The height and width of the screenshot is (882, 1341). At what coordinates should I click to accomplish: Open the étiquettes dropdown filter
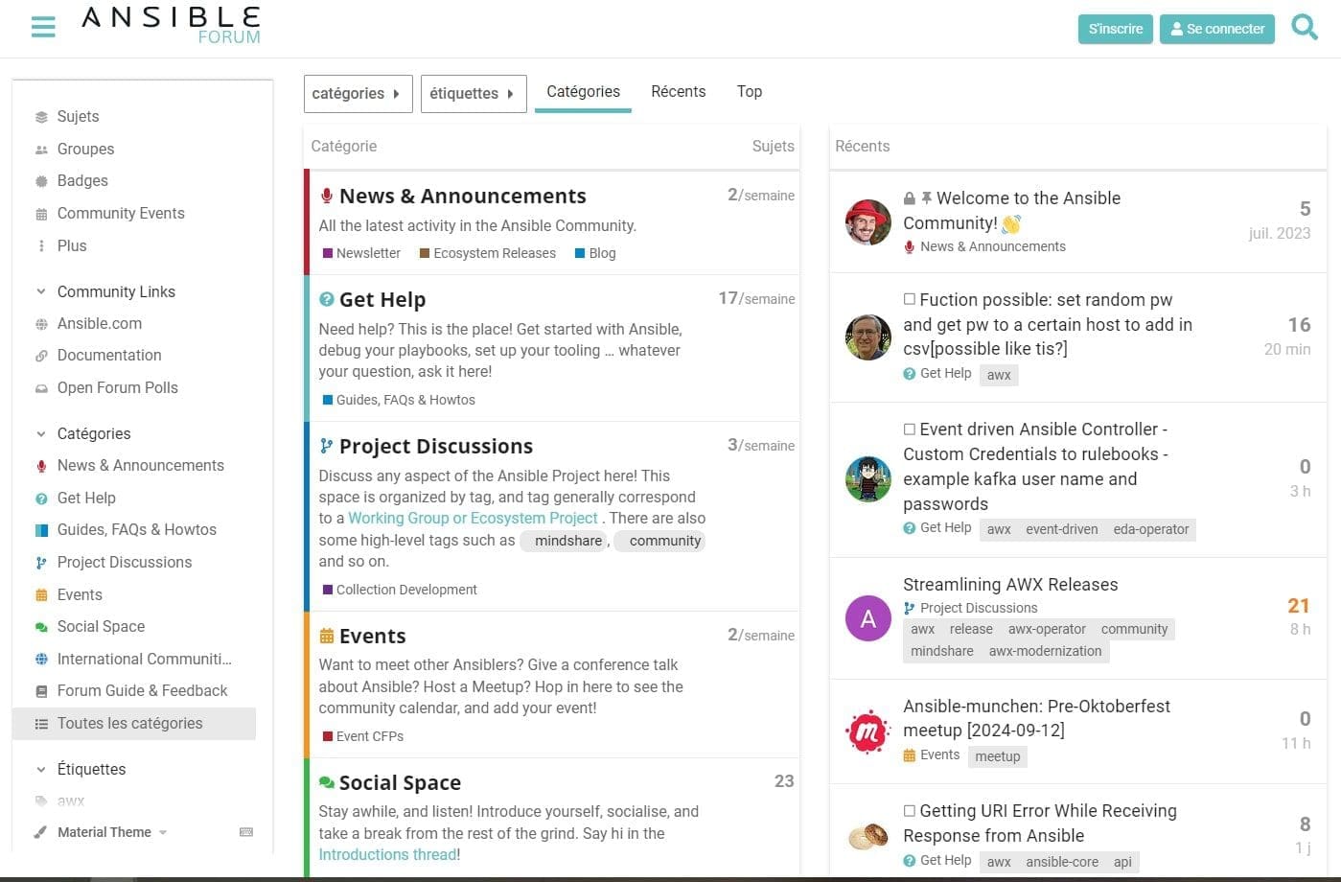coord(473,93)
